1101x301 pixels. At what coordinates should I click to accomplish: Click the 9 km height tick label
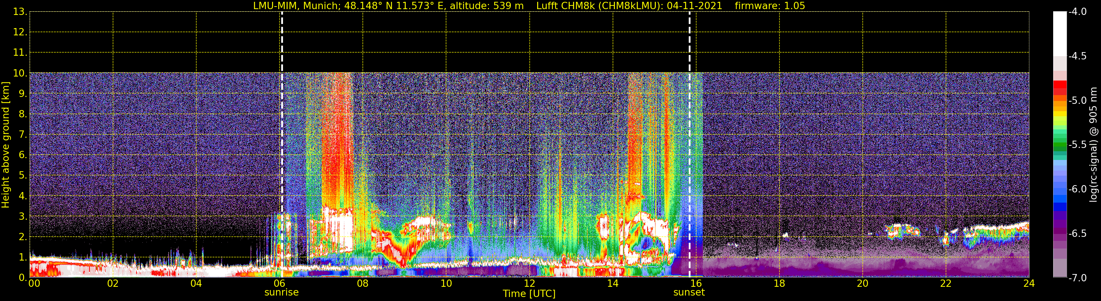[23, 94]
